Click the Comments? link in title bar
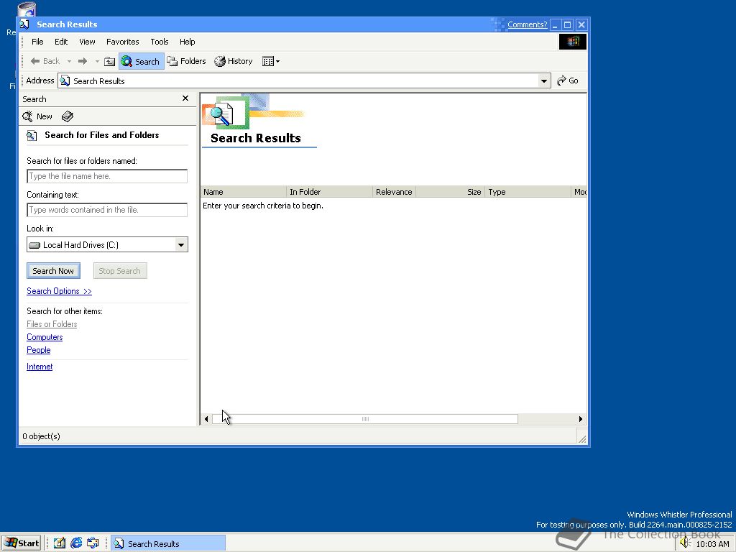Viewport: 736px width, 552px height. pos(527,24)
